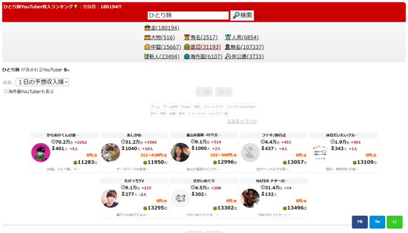Click the cat avatar of あしかめ
This screenshot has width=408, height=233.
click(x=110, y=153)
